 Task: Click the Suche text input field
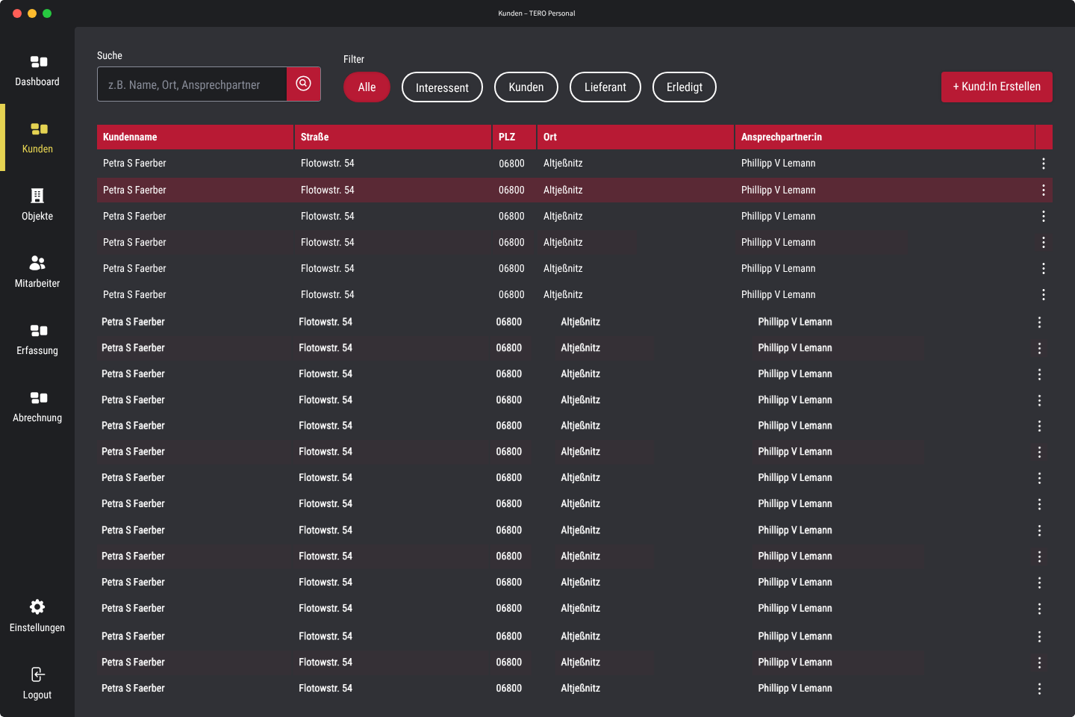192,84
